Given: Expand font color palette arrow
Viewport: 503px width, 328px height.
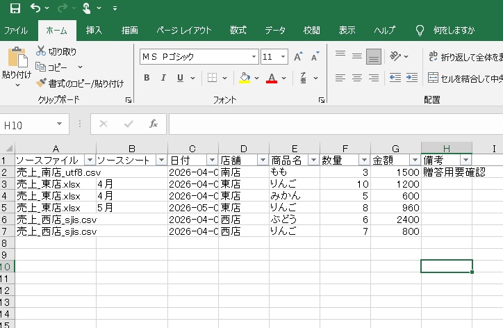Looking at the screenshot, I should click(x=284, y=78).
